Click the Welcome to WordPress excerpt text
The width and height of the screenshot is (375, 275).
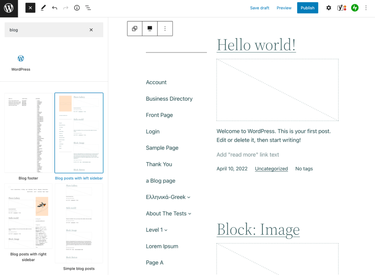pos(274,136)
